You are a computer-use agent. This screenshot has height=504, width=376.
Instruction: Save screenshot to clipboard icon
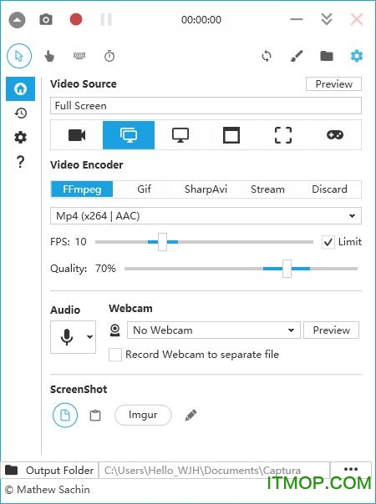tap(95, 415)
